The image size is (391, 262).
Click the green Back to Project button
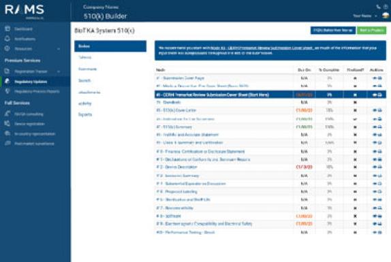pos(371,30)
